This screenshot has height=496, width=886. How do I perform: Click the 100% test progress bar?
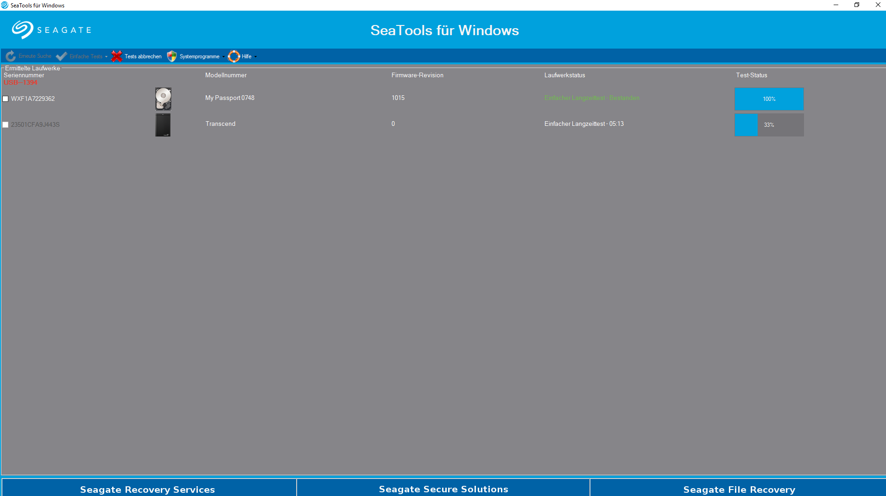click(x=769, y=99)
